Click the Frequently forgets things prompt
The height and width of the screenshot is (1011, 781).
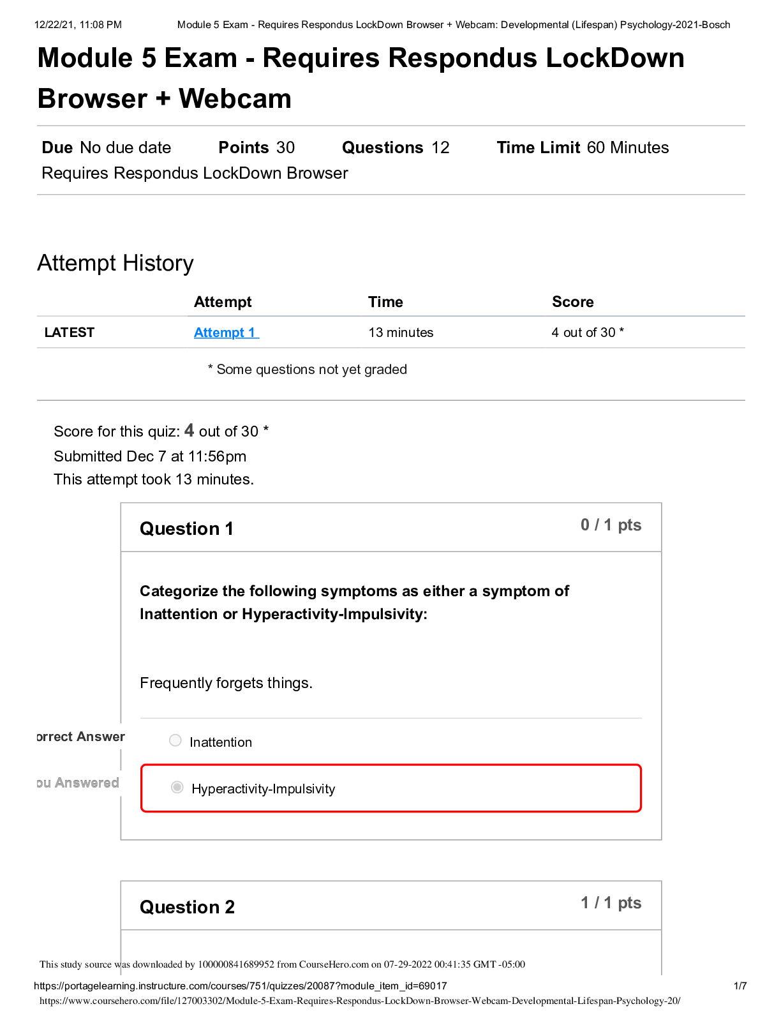[226, 683]
